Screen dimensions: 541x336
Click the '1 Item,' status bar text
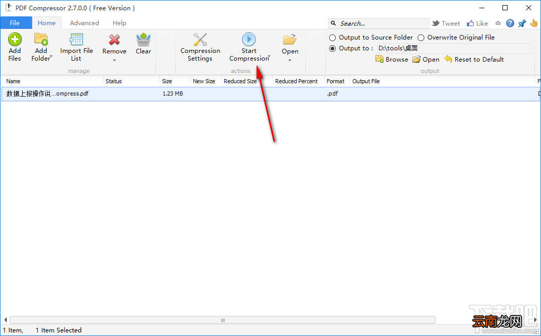point(13,330)
